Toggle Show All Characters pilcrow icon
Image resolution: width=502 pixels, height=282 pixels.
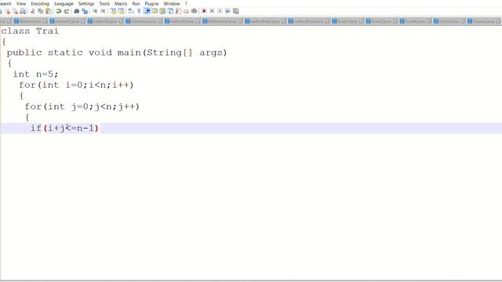[x=139, y=11]
